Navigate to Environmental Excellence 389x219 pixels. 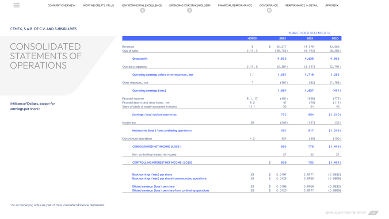[142, 5]
